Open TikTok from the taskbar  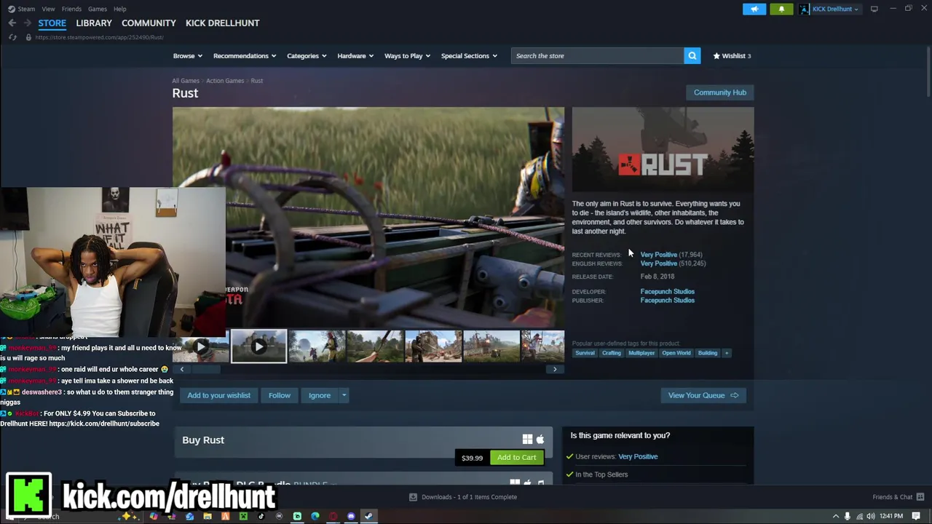coord(261,517)
